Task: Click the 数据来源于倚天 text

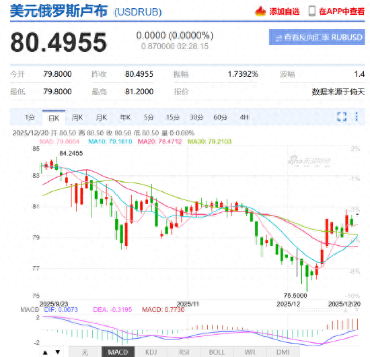Action: coord(338,92)
